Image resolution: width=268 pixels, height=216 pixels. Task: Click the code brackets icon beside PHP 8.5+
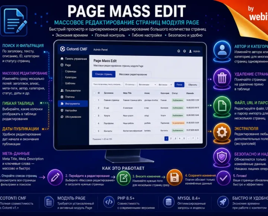click(x=109, y=202)
